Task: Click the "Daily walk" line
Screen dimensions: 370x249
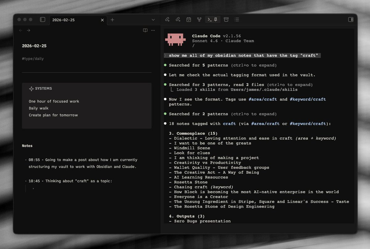Action: [39, 108]
